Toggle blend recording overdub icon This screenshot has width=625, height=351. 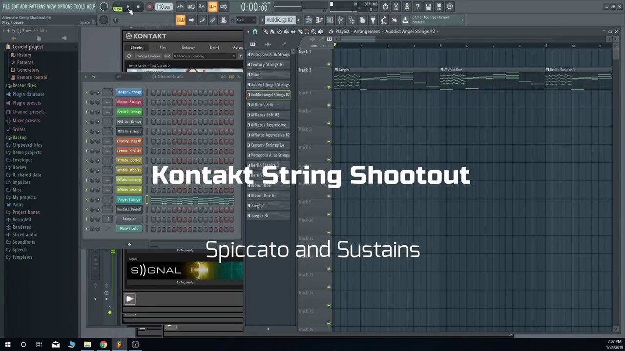pos(213,7)
